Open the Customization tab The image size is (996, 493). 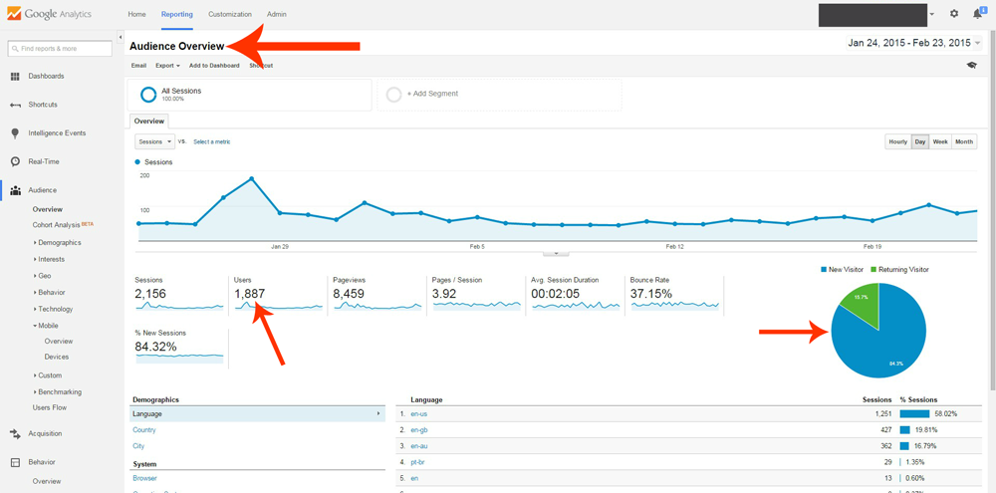229,15
